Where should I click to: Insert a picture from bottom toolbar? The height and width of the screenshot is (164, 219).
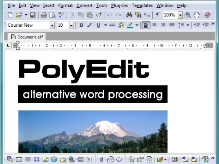[x=46, y=160]
